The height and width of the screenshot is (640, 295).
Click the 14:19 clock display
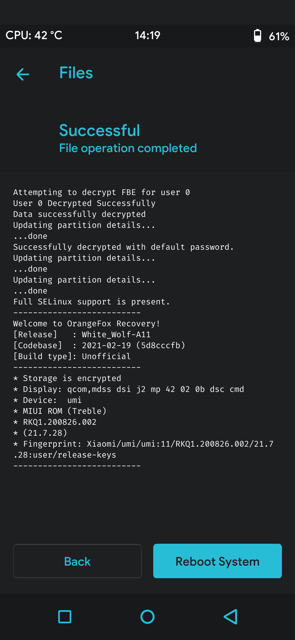147,35
